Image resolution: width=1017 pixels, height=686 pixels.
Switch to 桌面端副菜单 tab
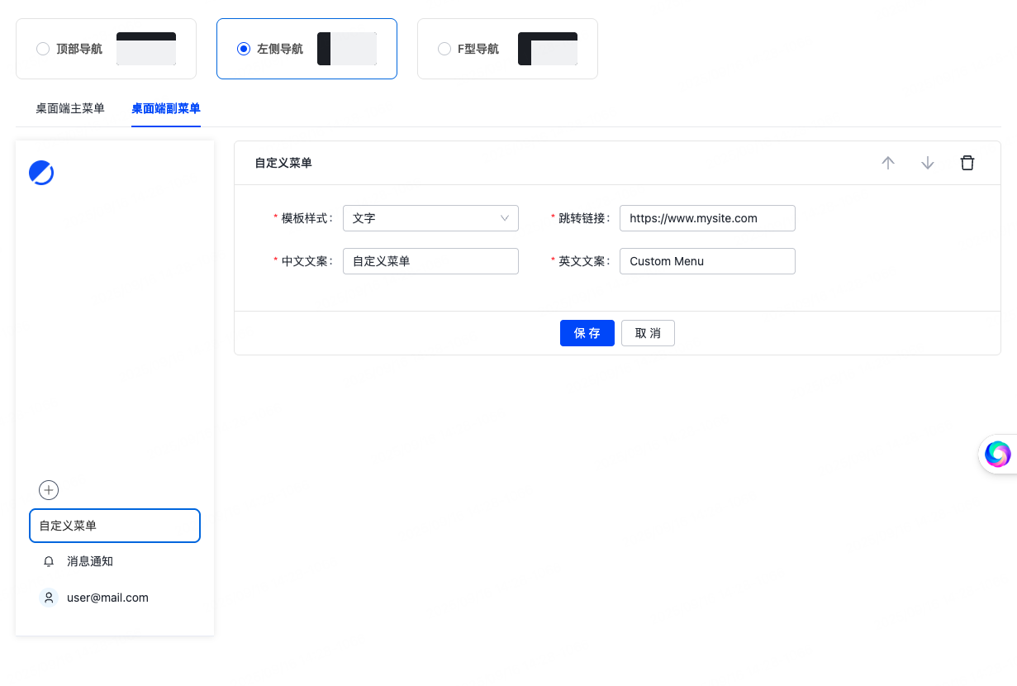(166, 108)
